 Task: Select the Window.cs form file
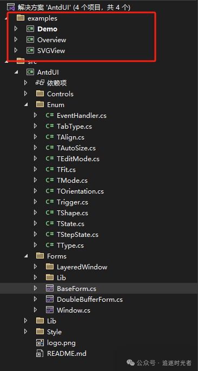click(x=74, y=310)
